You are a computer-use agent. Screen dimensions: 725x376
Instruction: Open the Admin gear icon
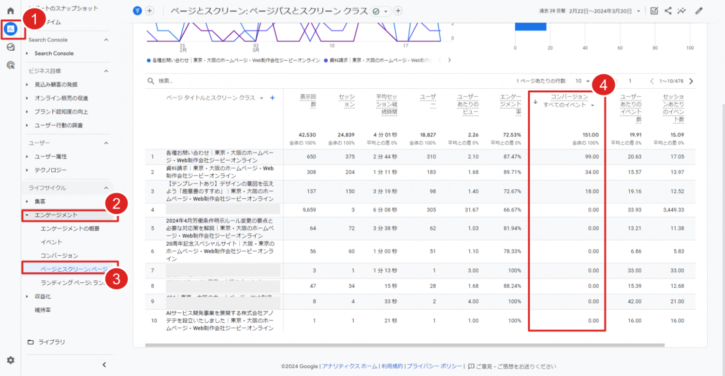click(10, 360)
